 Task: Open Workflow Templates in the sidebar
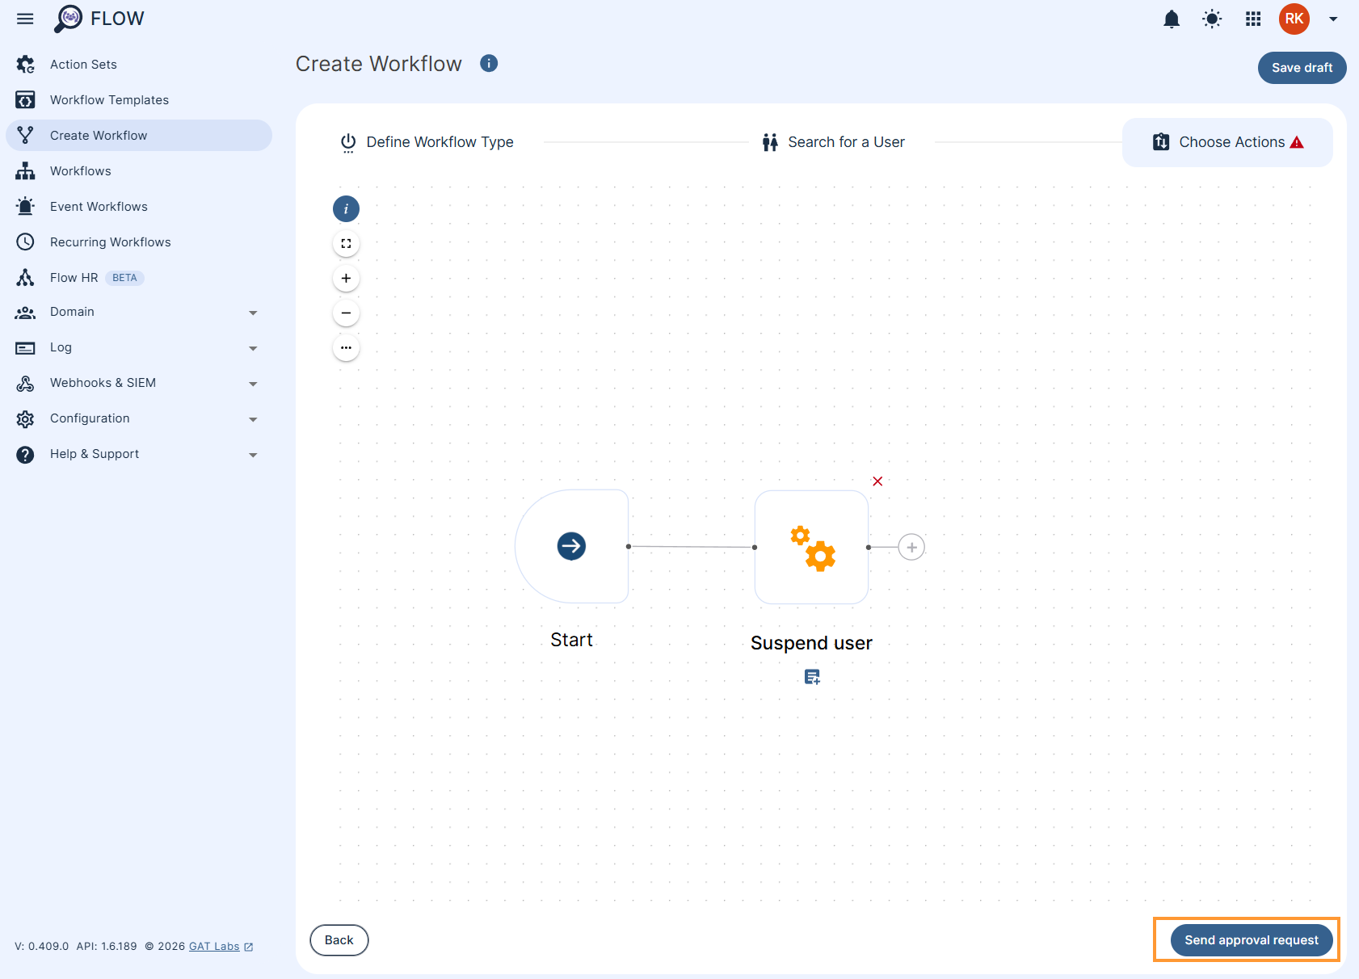point(109,99)
